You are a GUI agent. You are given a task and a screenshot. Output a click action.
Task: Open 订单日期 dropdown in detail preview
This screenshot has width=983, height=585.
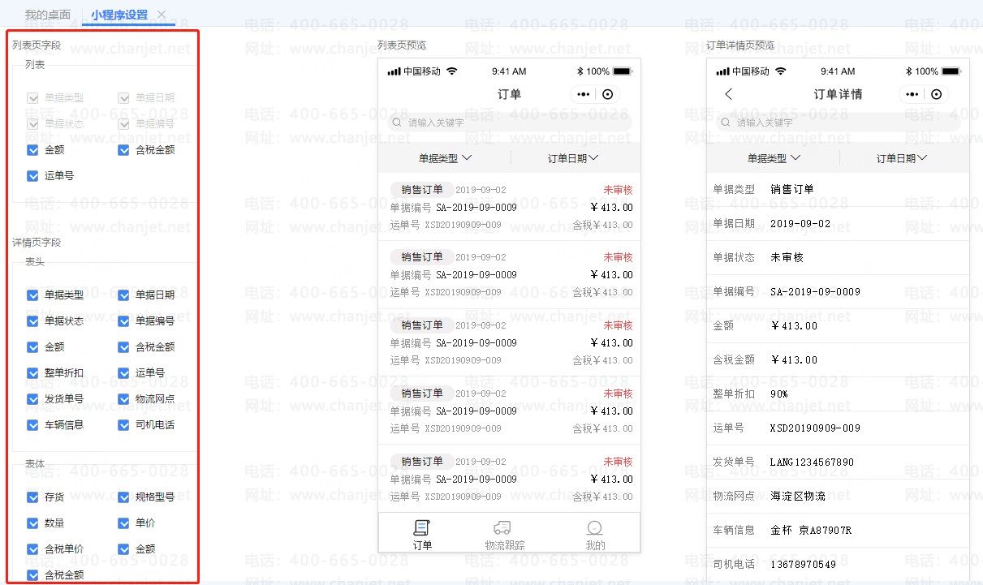click(x=902, y=158)
